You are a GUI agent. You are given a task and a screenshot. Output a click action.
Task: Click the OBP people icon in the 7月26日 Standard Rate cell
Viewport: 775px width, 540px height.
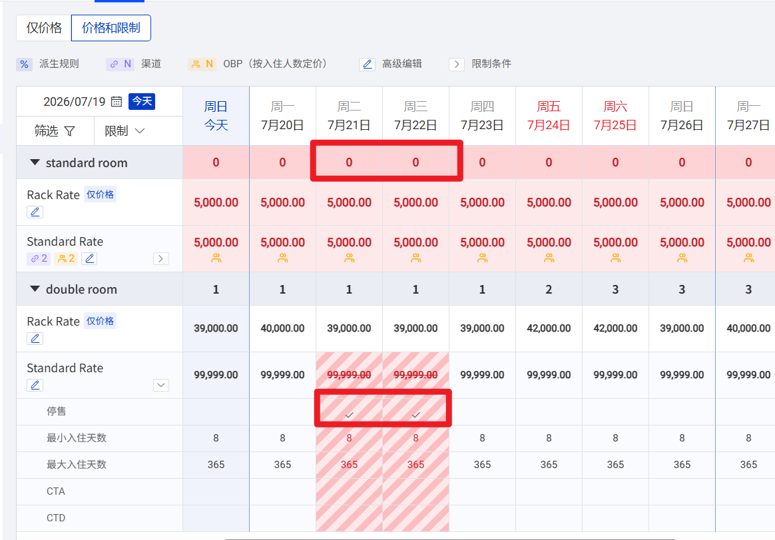point(682,258)
